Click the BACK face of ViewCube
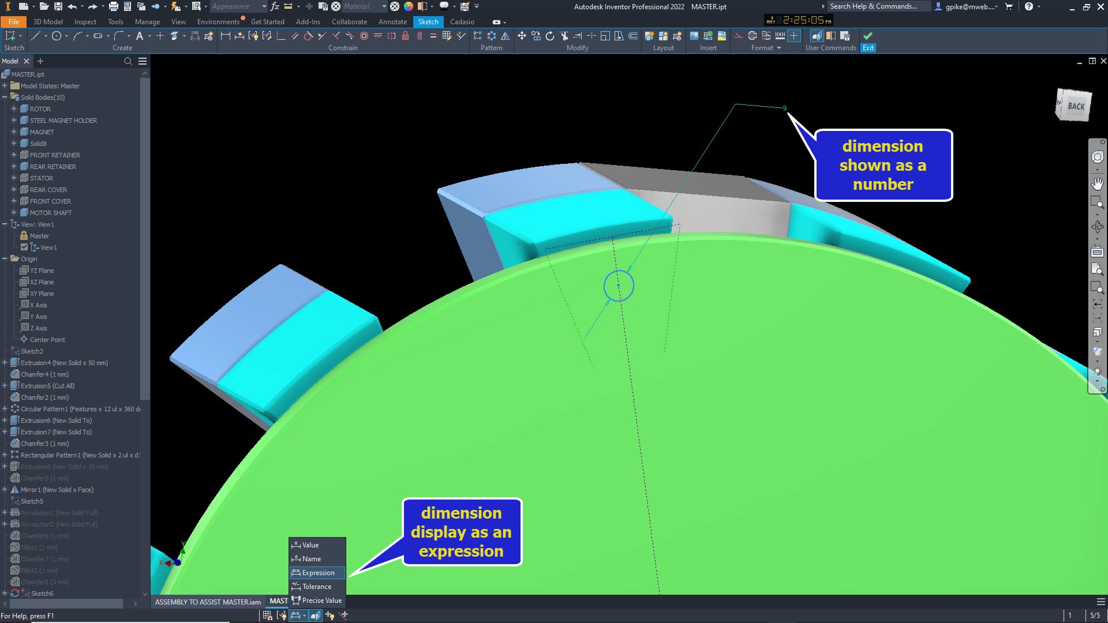 pyautogui.click(x=1075, y=106)
